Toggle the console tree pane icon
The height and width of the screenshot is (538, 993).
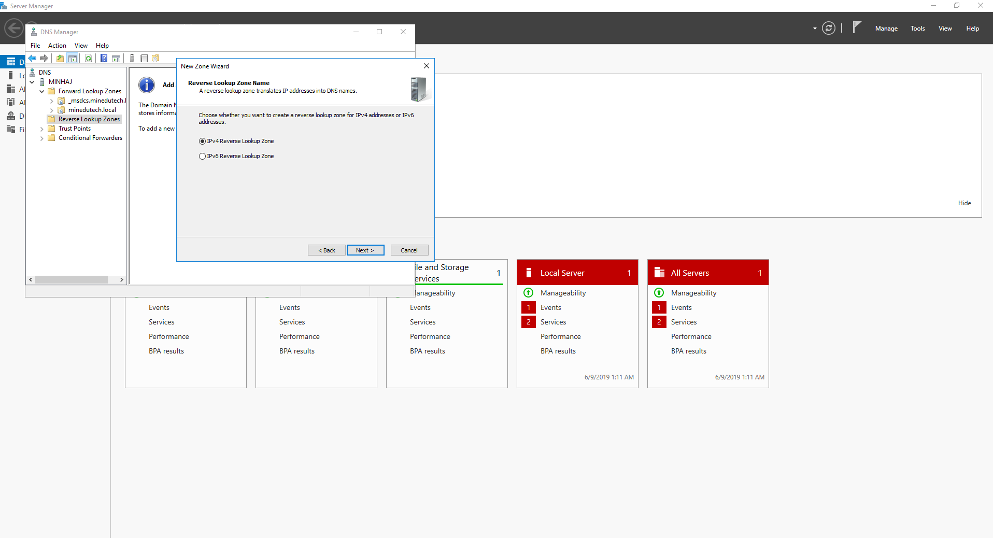coord(73,58)
